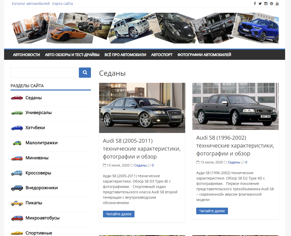
Task: Go to Фотографии автомобилей in navigation
Action: click(204, 55)
